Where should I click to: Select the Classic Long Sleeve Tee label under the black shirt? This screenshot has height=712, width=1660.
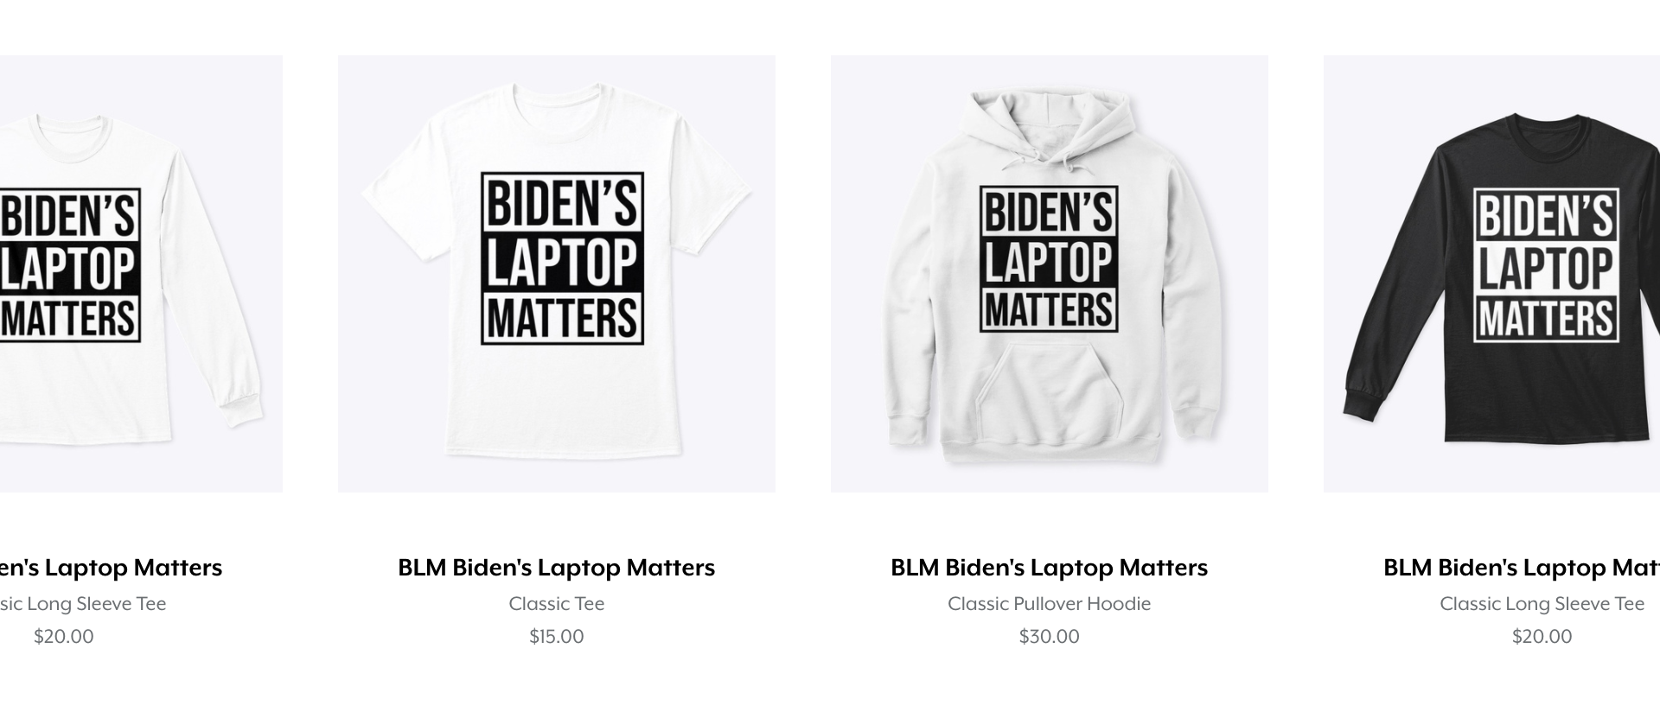(x=1542, y=604)
